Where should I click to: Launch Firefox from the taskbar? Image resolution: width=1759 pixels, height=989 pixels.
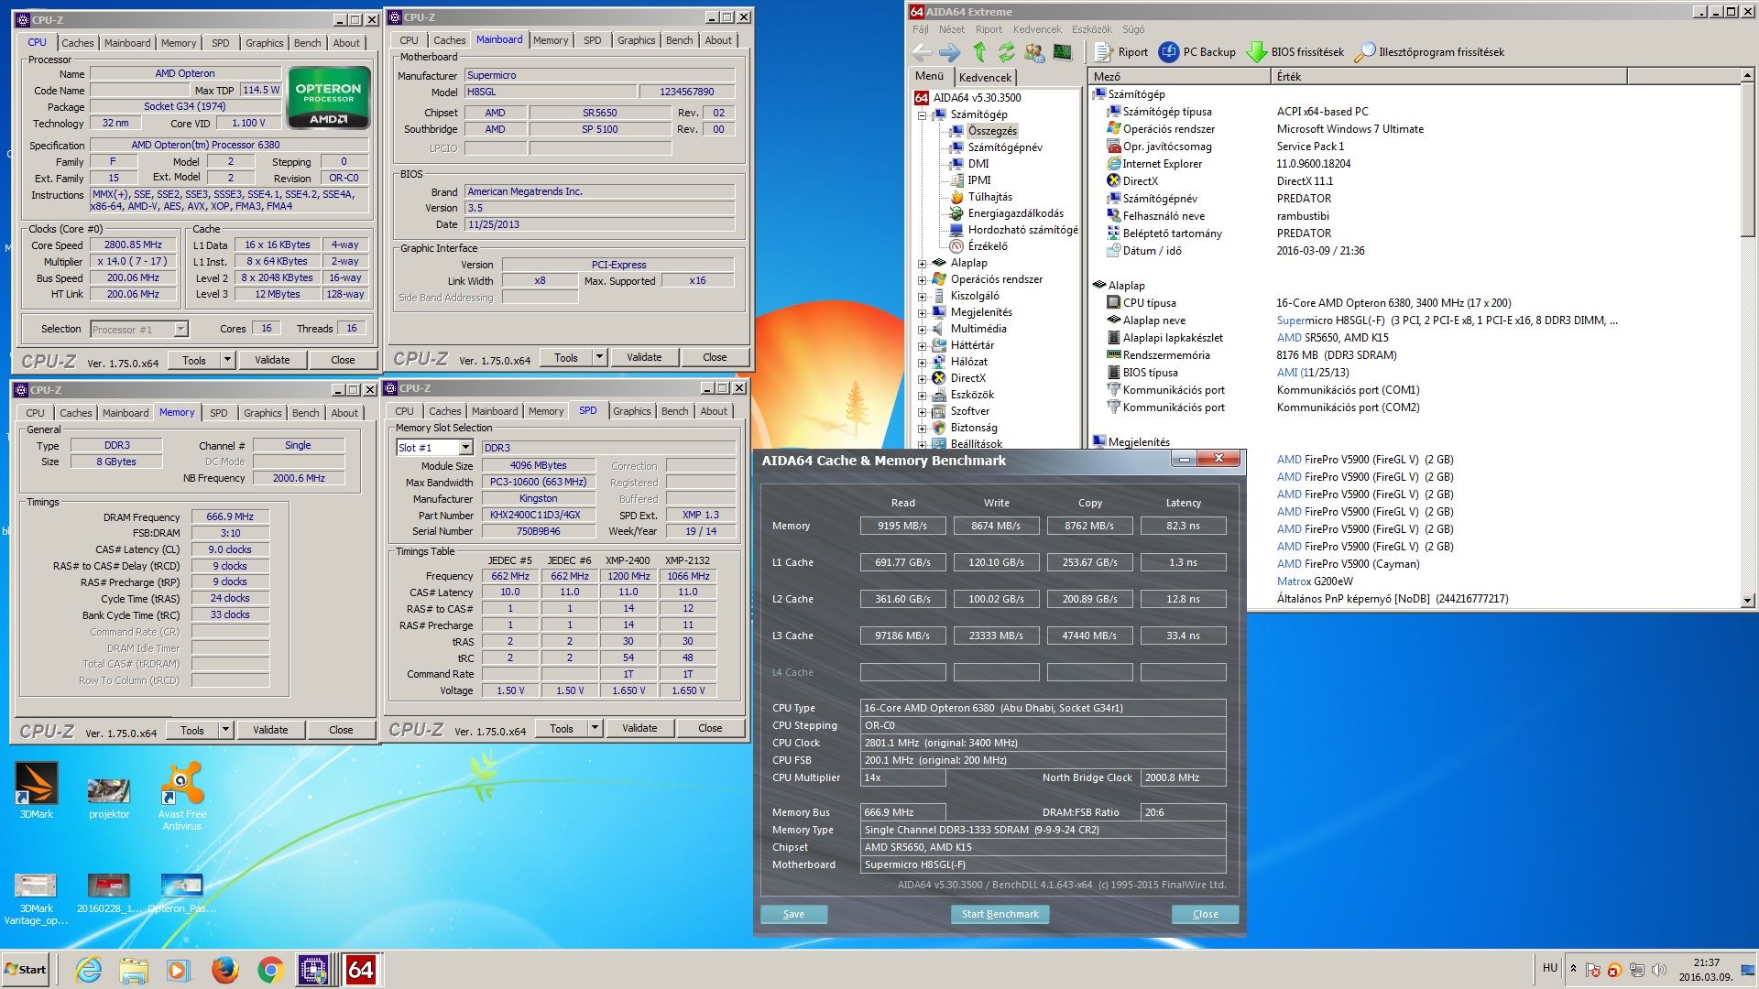(x=224, y=970)
